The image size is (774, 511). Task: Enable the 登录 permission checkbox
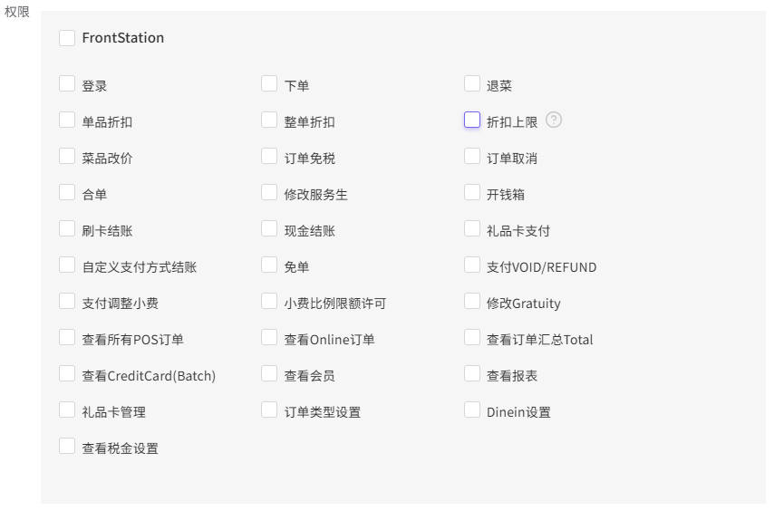click(x=67, y=84)
